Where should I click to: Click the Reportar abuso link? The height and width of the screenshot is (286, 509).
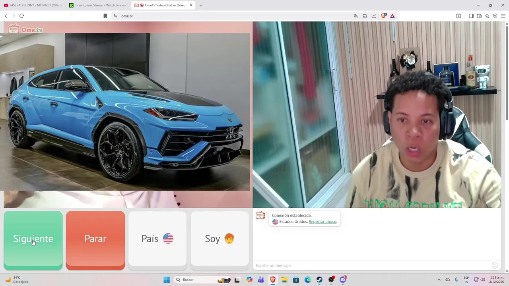pyautogui.click(x=322, y=222)
